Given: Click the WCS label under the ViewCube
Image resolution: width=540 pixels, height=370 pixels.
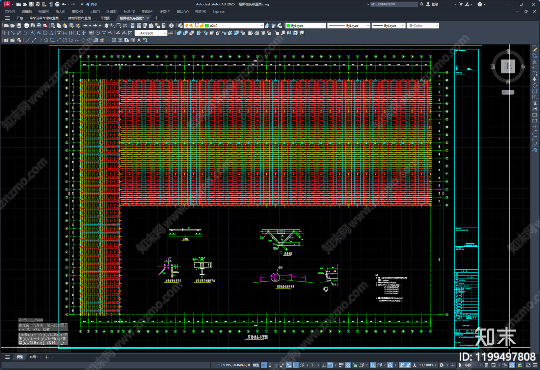Looking at the screenshot, I should pyautogui.click(x=507, y=92).
